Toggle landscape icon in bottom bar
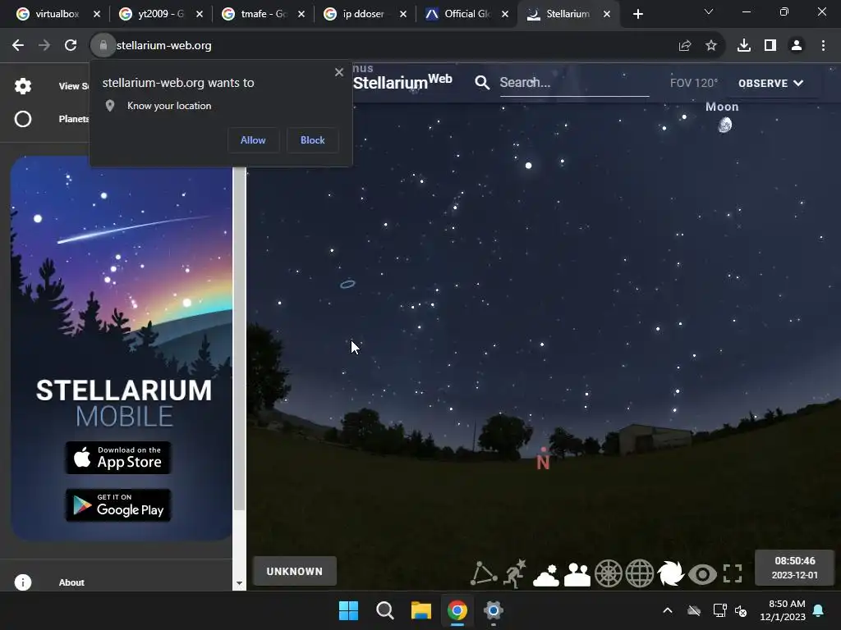Screen dimensions: 841x630 click(x=577, y=574)
